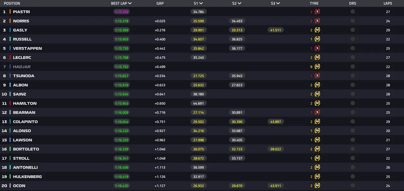Click Verstappen's soft tyre icon

(317, 48)
